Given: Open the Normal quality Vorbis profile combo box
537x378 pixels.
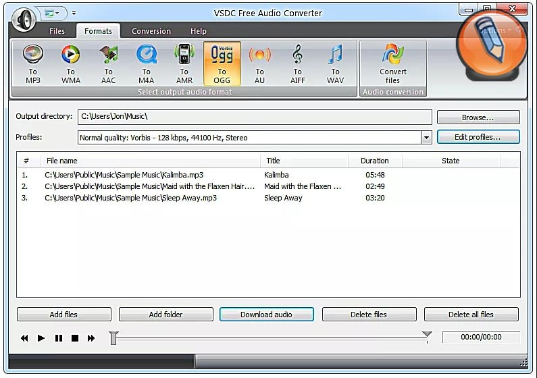Looking at the screenshot, I should 255,138.
